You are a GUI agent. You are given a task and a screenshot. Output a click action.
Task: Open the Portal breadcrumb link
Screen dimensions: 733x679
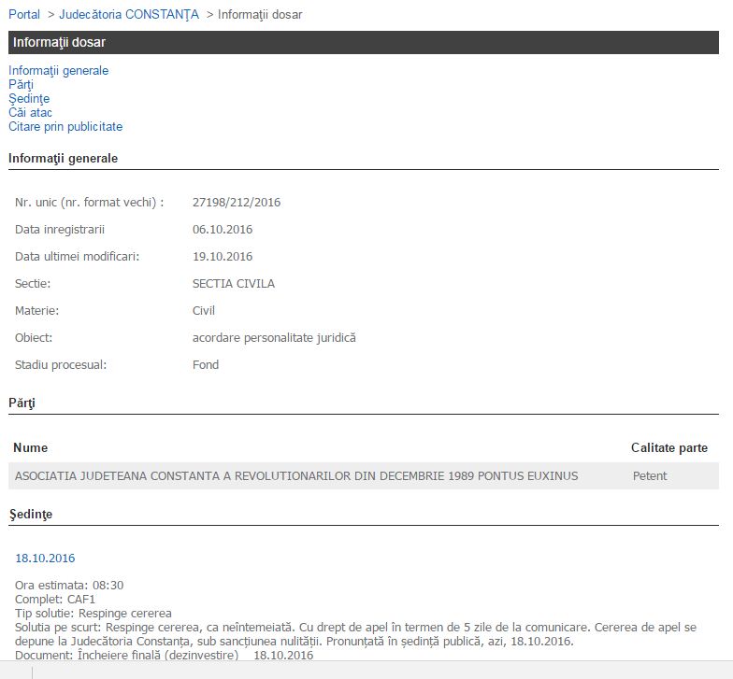tap(24, 14)
